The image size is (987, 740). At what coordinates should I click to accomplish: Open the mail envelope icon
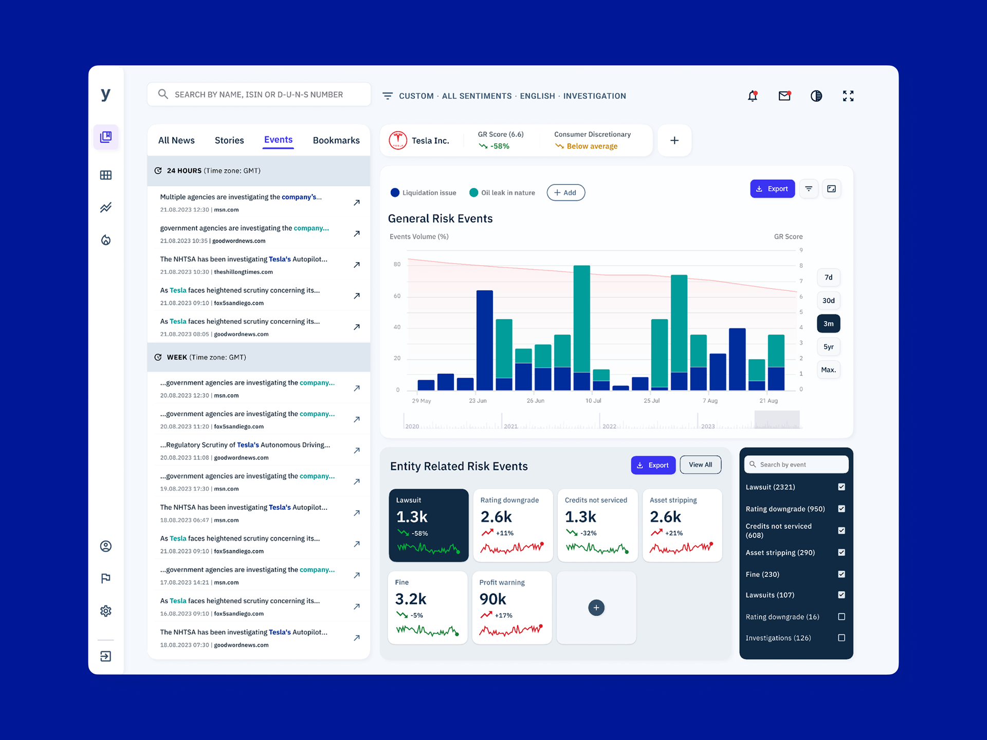pyautogui.click(x=784, y=96)
